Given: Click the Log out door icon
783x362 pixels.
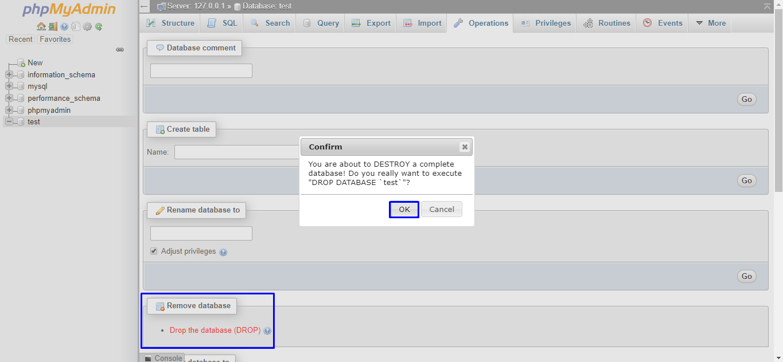Looking at the screenshot, I should (53, 26).
